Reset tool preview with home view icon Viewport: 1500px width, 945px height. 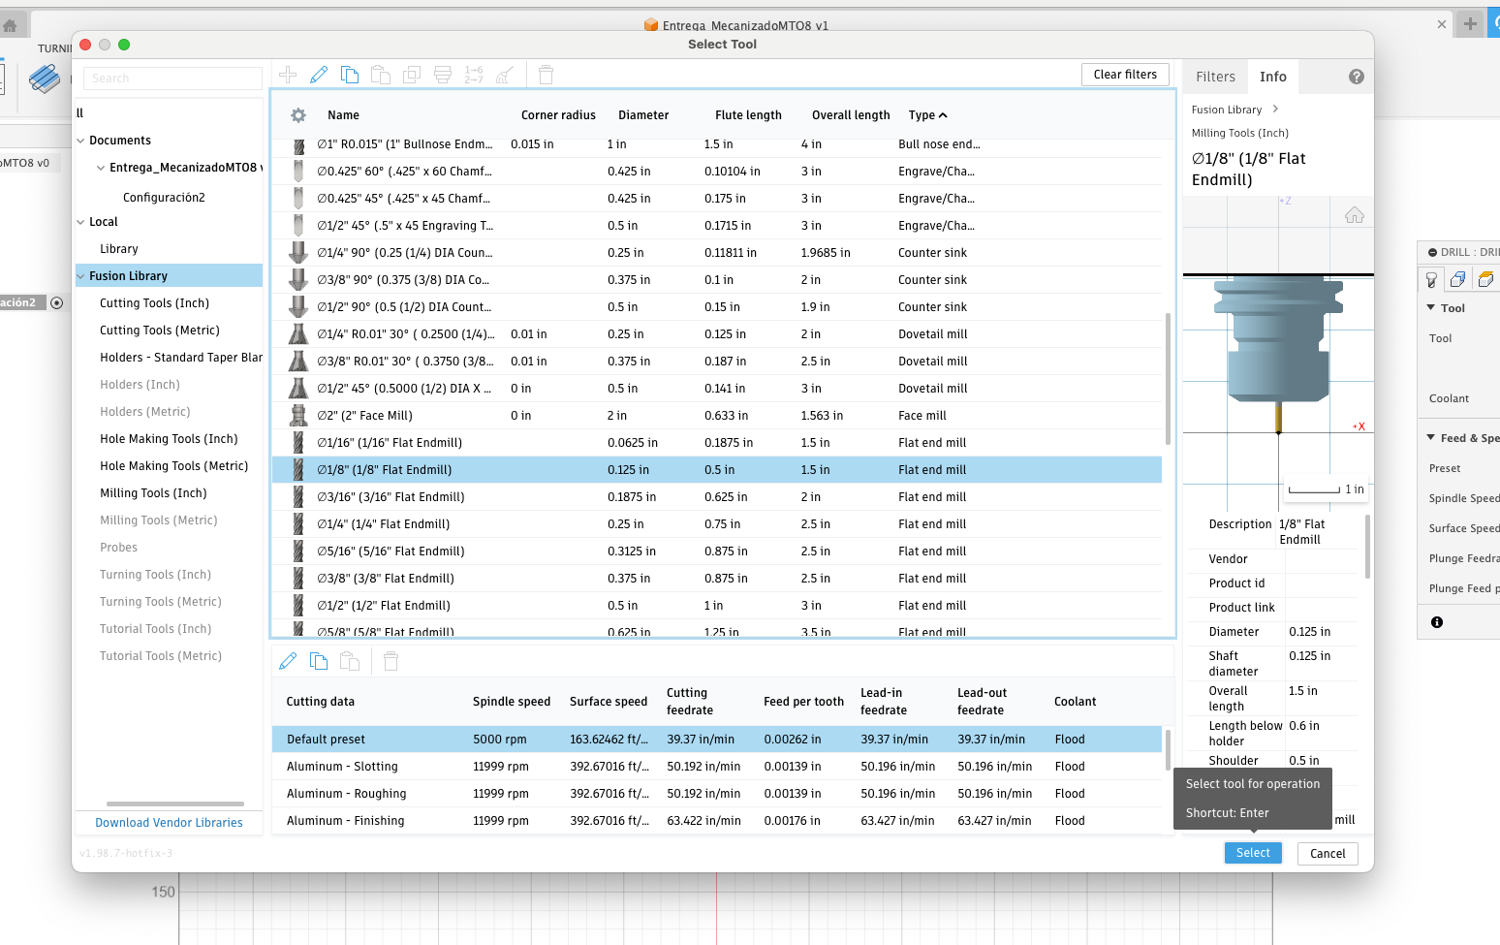coord(1355,215)
